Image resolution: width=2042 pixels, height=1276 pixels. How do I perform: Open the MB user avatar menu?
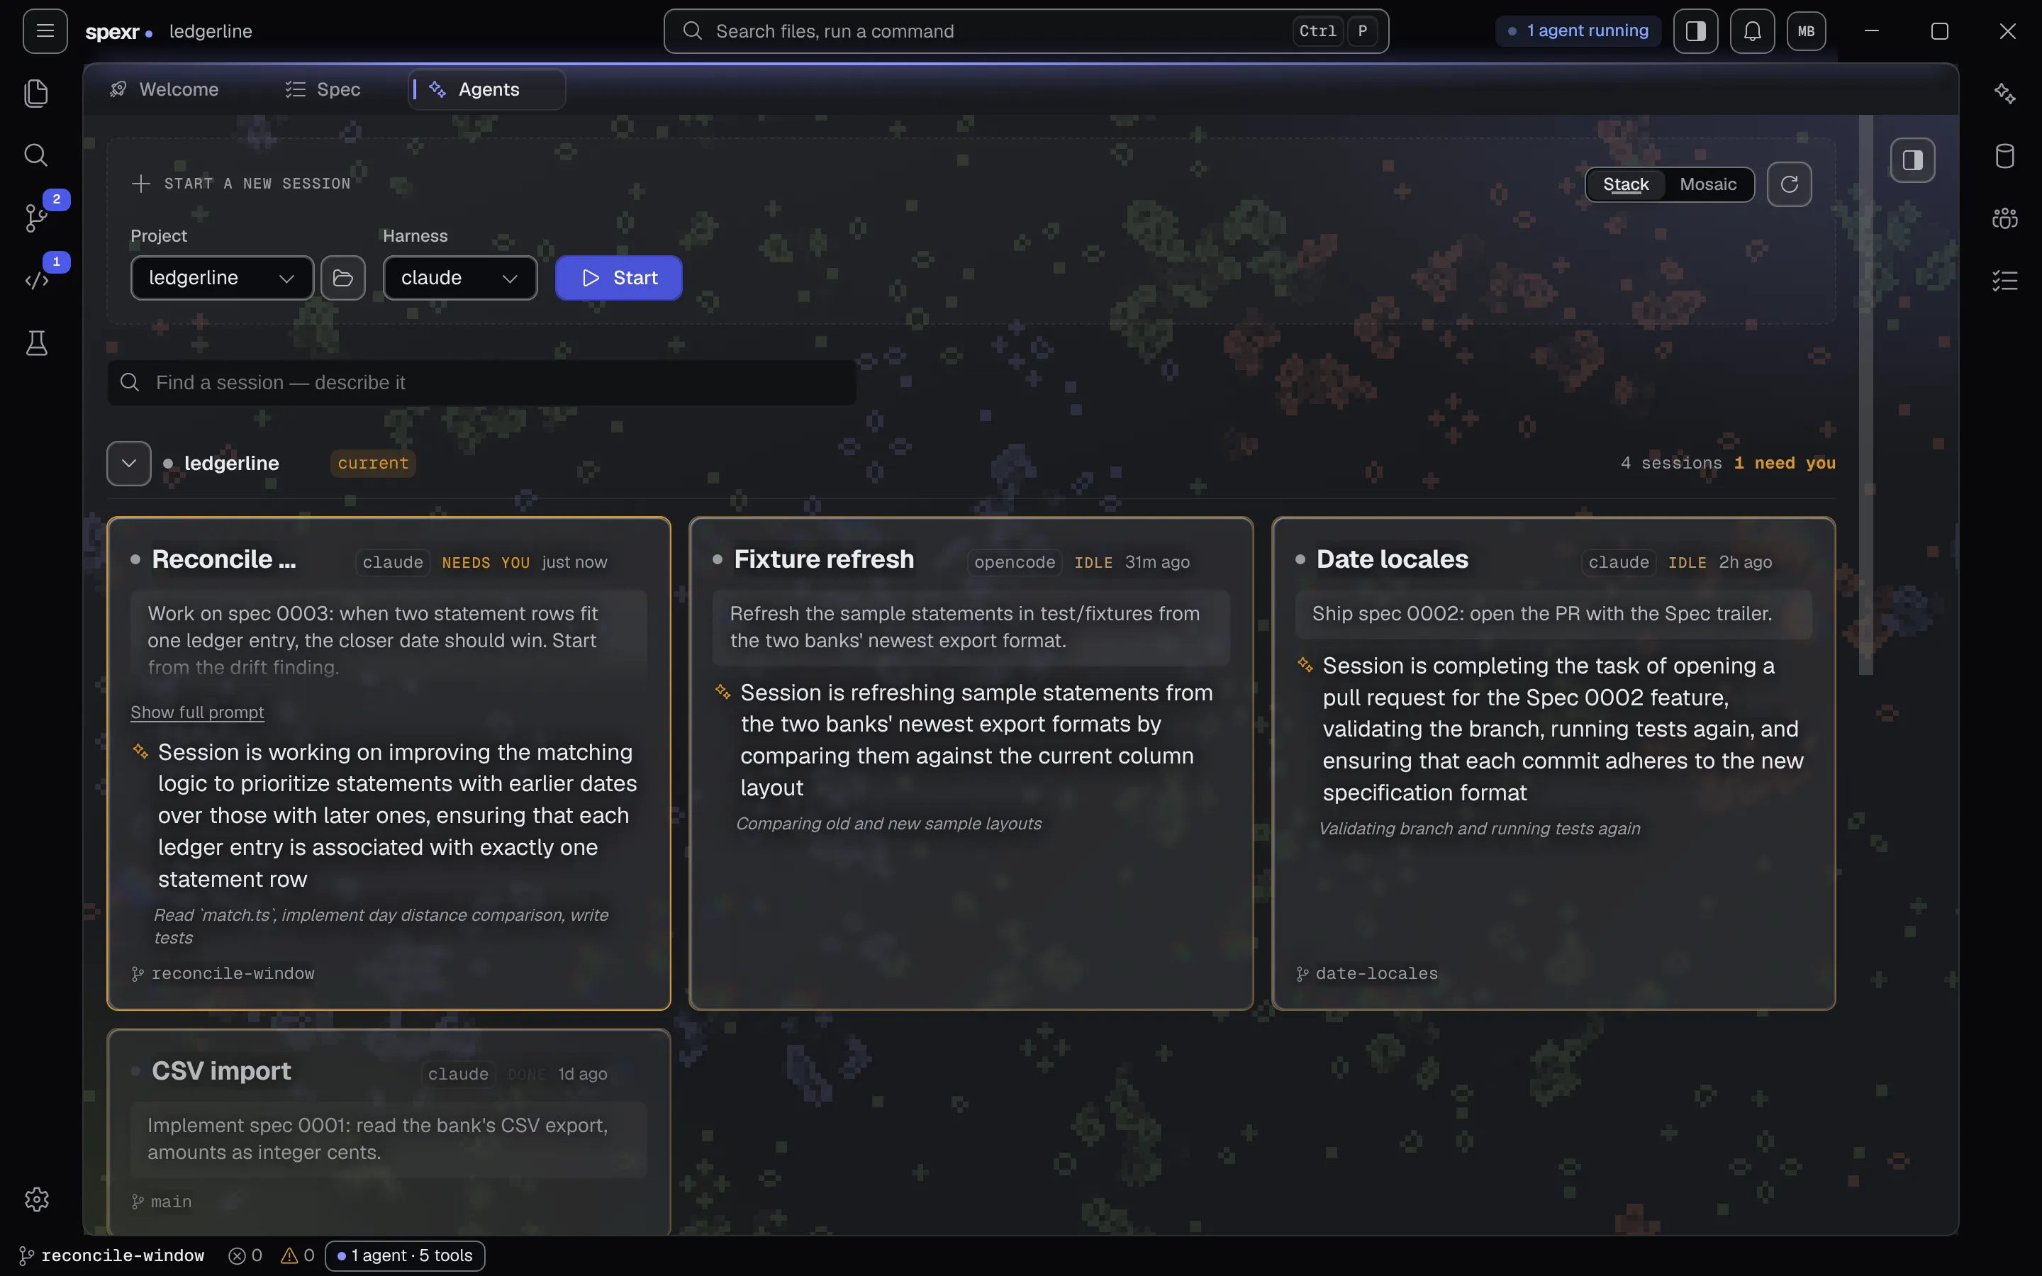pyautogui.click(x=1806, y=31)
